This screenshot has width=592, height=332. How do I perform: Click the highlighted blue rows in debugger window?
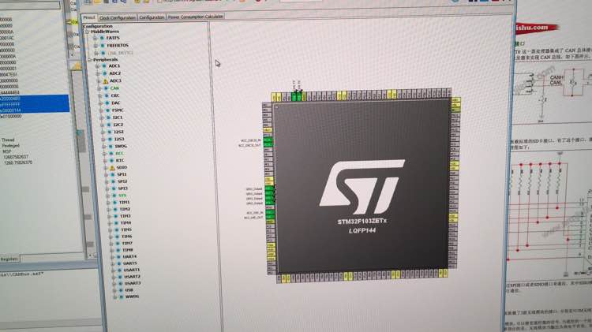(35, 104)
